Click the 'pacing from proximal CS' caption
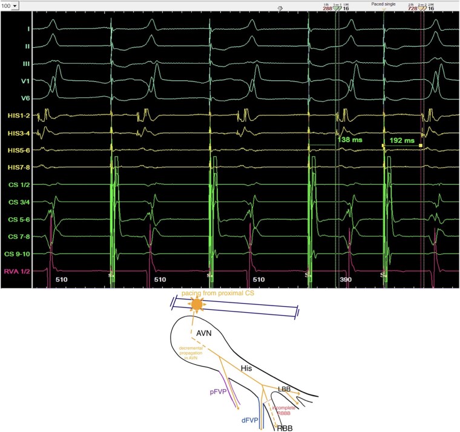Image resolution: width=460 pixels, height=432 pixels. tap(218, 293)
